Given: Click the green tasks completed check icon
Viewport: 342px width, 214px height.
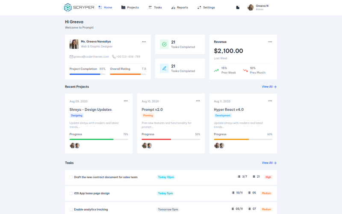Looking at the screenshot, I should (x=164, y=44).
